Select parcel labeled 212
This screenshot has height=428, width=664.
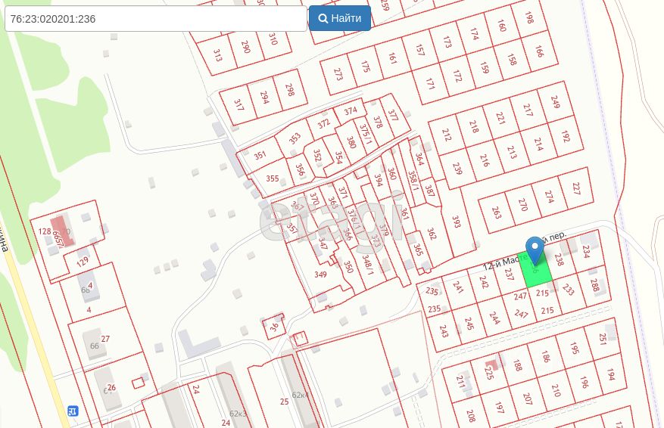(447, 135)
